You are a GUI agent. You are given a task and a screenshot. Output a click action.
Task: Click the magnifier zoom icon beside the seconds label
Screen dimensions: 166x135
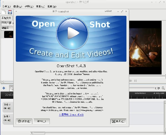163,88
